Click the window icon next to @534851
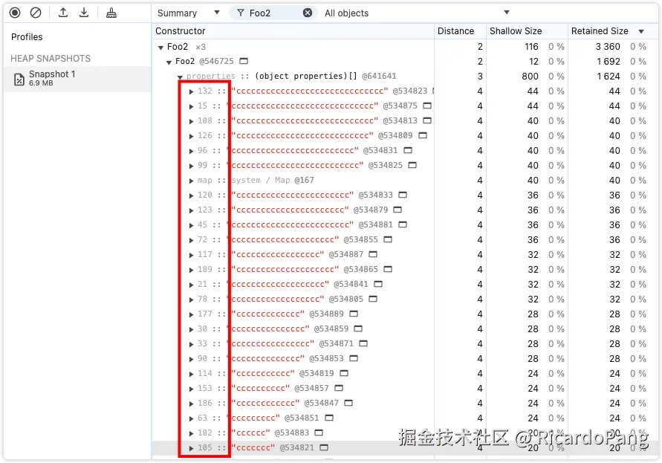Image resolution: width=662 pixels, height=463 pixels. [329, 418]
